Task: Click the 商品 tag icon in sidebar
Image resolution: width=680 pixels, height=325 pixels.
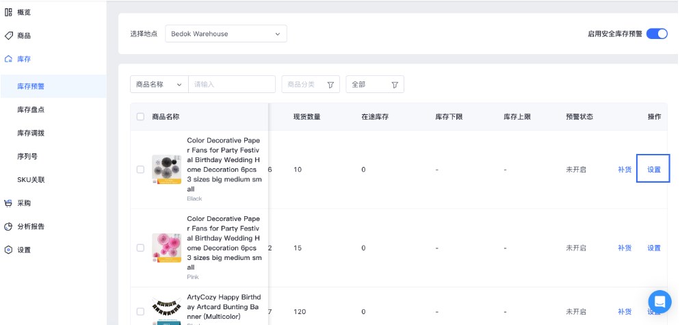Action: (x=8, y=36)
